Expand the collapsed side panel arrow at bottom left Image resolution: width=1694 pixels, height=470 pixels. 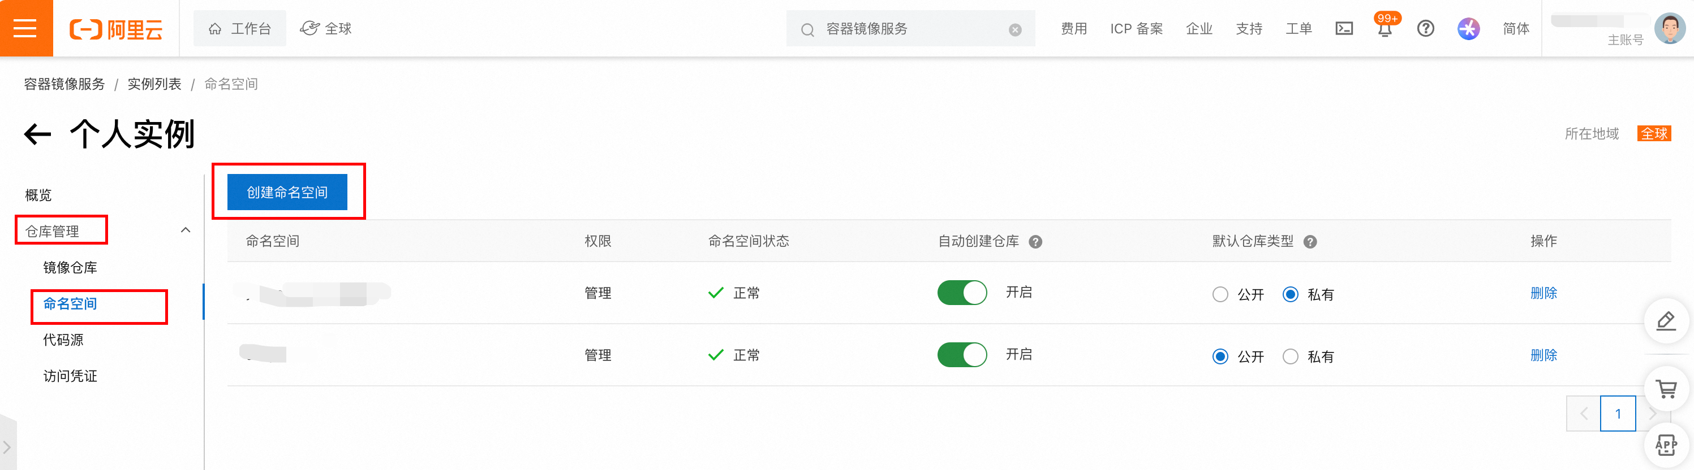7,447
